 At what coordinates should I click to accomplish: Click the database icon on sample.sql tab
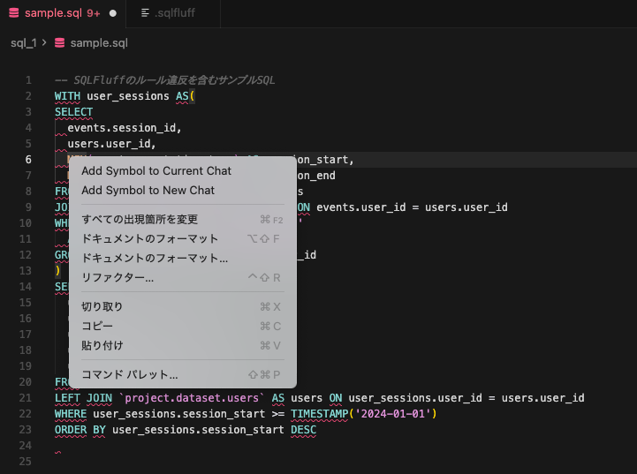pyautogui.click(x=12, y=13)
